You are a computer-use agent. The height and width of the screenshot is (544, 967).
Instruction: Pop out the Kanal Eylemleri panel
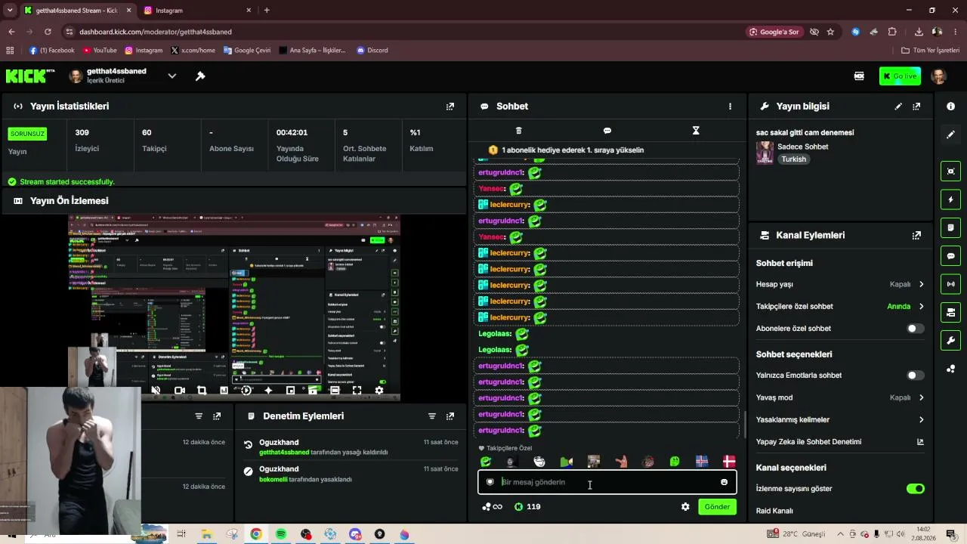pos(916,235)
